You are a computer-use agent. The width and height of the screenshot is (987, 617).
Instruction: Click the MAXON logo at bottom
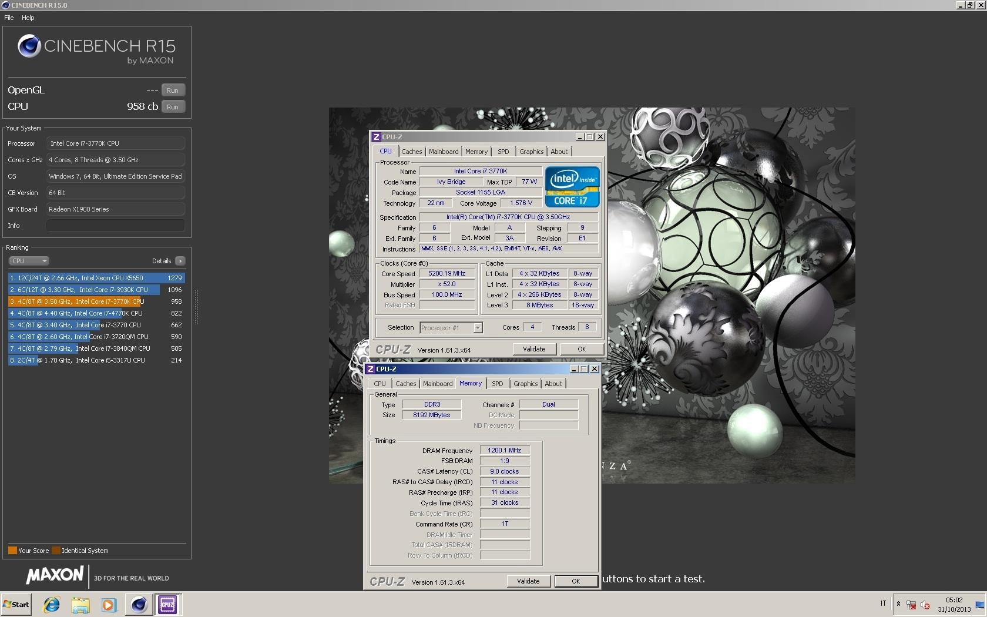55,575
